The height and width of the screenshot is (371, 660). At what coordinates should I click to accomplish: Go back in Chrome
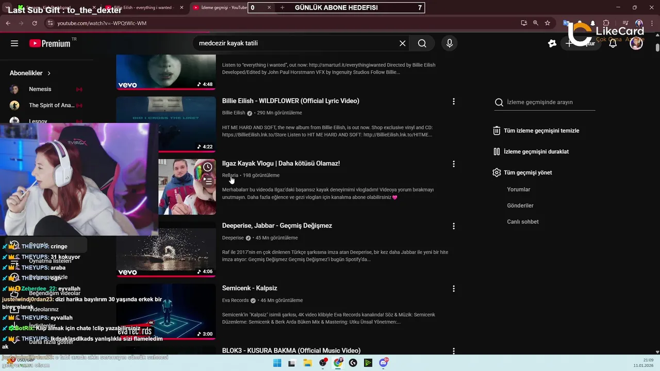(8, 23)
